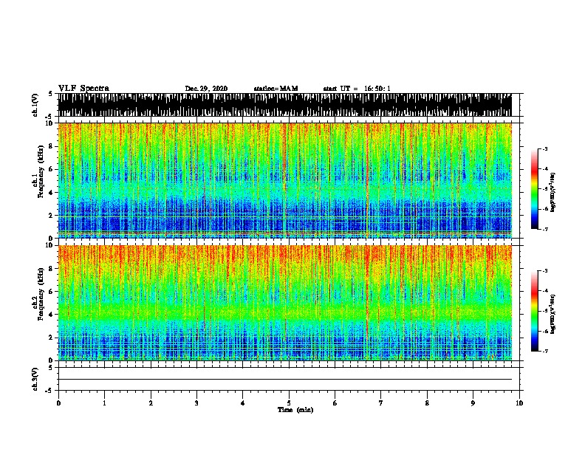This screenshot has width=585, height=452.
Task: Click the ch.1 voltage waveform panel
Action: 284,105
